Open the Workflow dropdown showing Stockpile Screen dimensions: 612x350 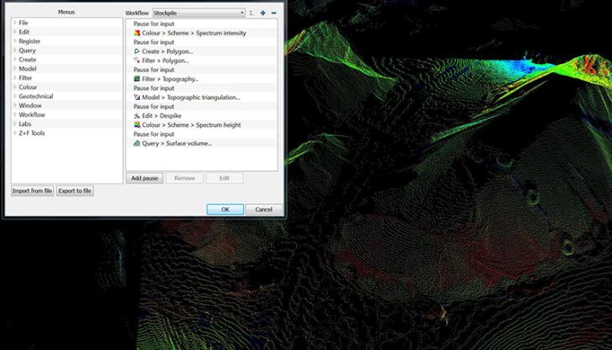click(199, 13)
